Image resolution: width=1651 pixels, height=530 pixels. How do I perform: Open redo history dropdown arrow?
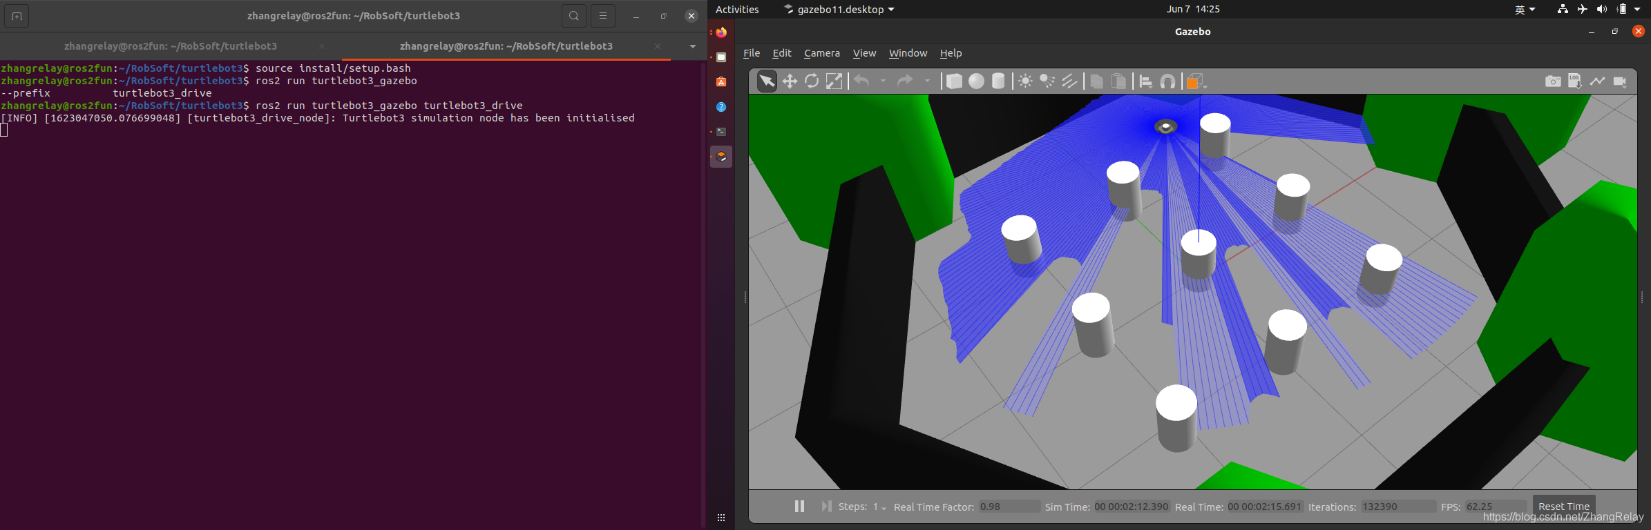click(927, 81)
